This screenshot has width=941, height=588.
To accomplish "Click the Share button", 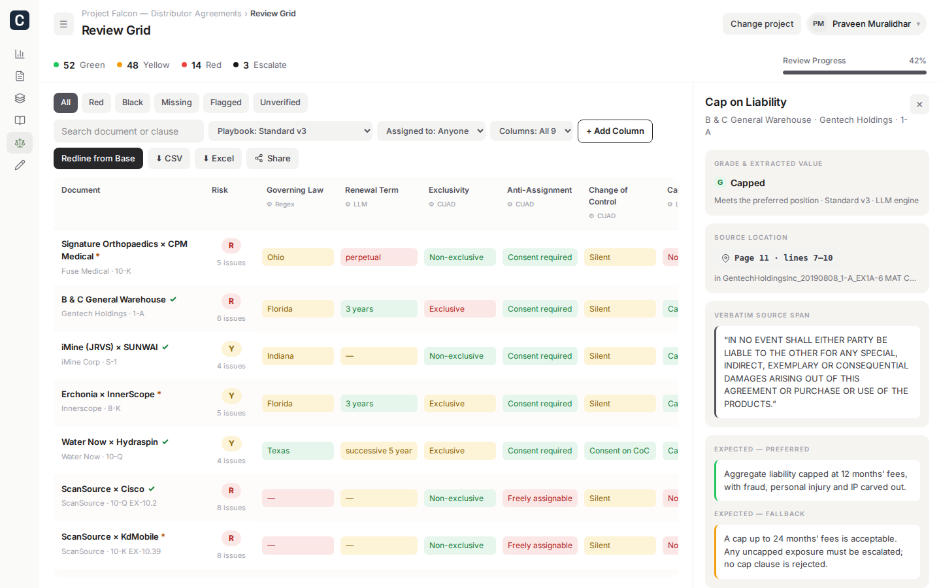I will [x=272, y=159].
